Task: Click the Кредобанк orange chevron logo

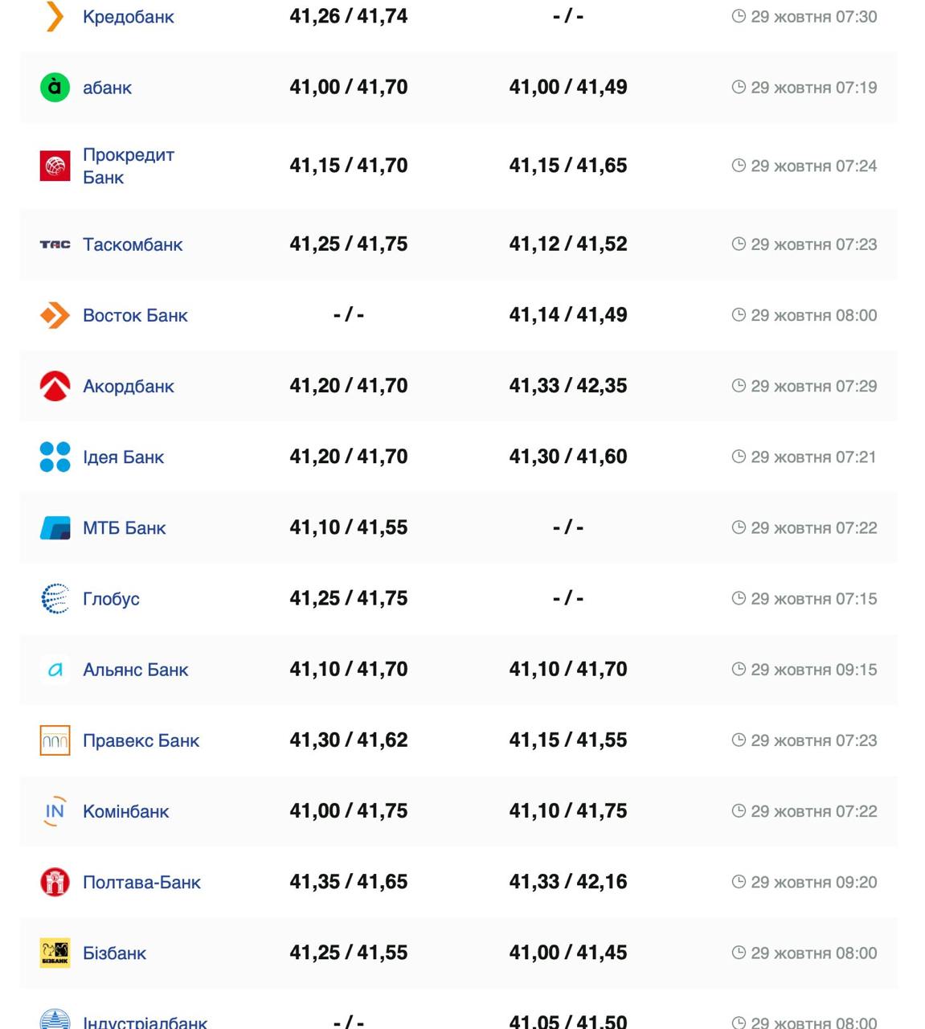Action: (x=55, y=16)
